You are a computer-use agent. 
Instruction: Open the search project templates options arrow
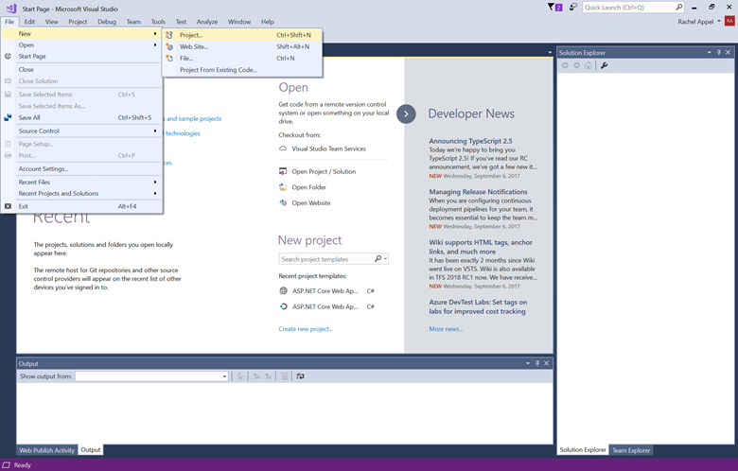(x=385, y=259)
